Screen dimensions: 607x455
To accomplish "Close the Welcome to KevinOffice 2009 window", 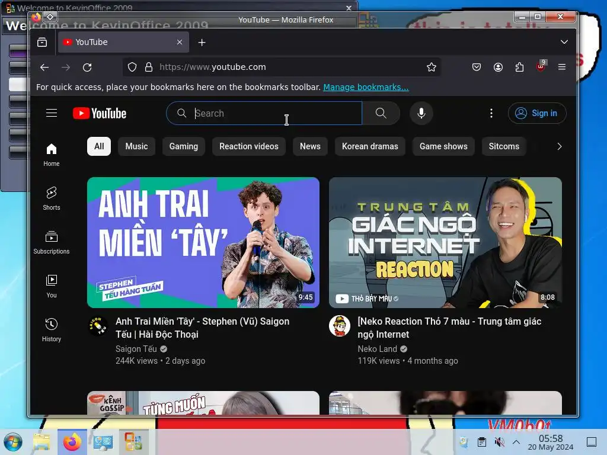I will coord(349,8).
